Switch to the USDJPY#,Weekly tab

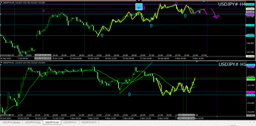click(11, 122)
